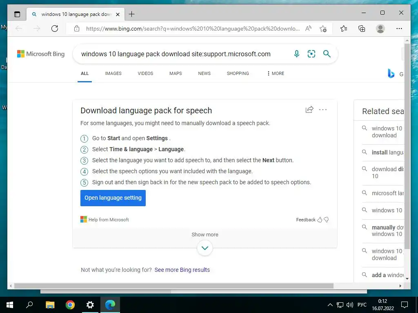Select the ALL results tab
418x313 pixels.
[x=85, y=73]
